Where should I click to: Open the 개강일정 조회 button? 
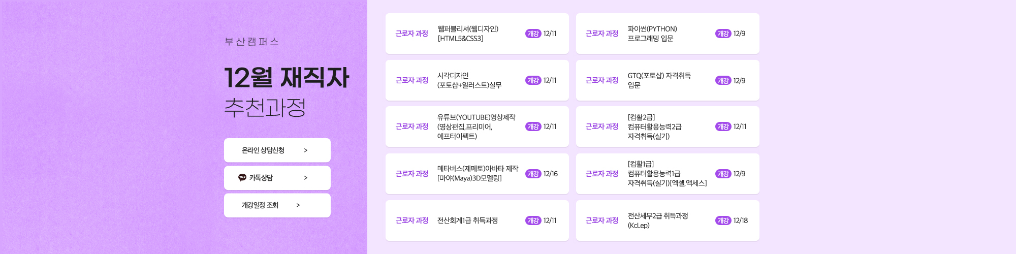277,205
